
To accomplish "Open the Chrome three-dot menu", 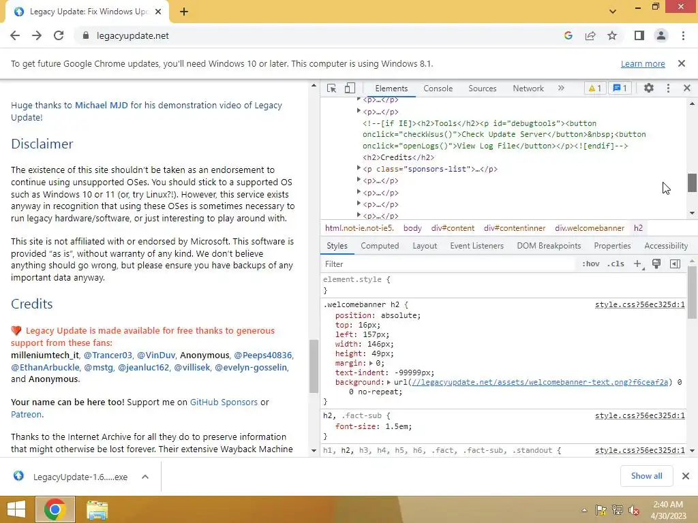I will [x=683, y=35].
